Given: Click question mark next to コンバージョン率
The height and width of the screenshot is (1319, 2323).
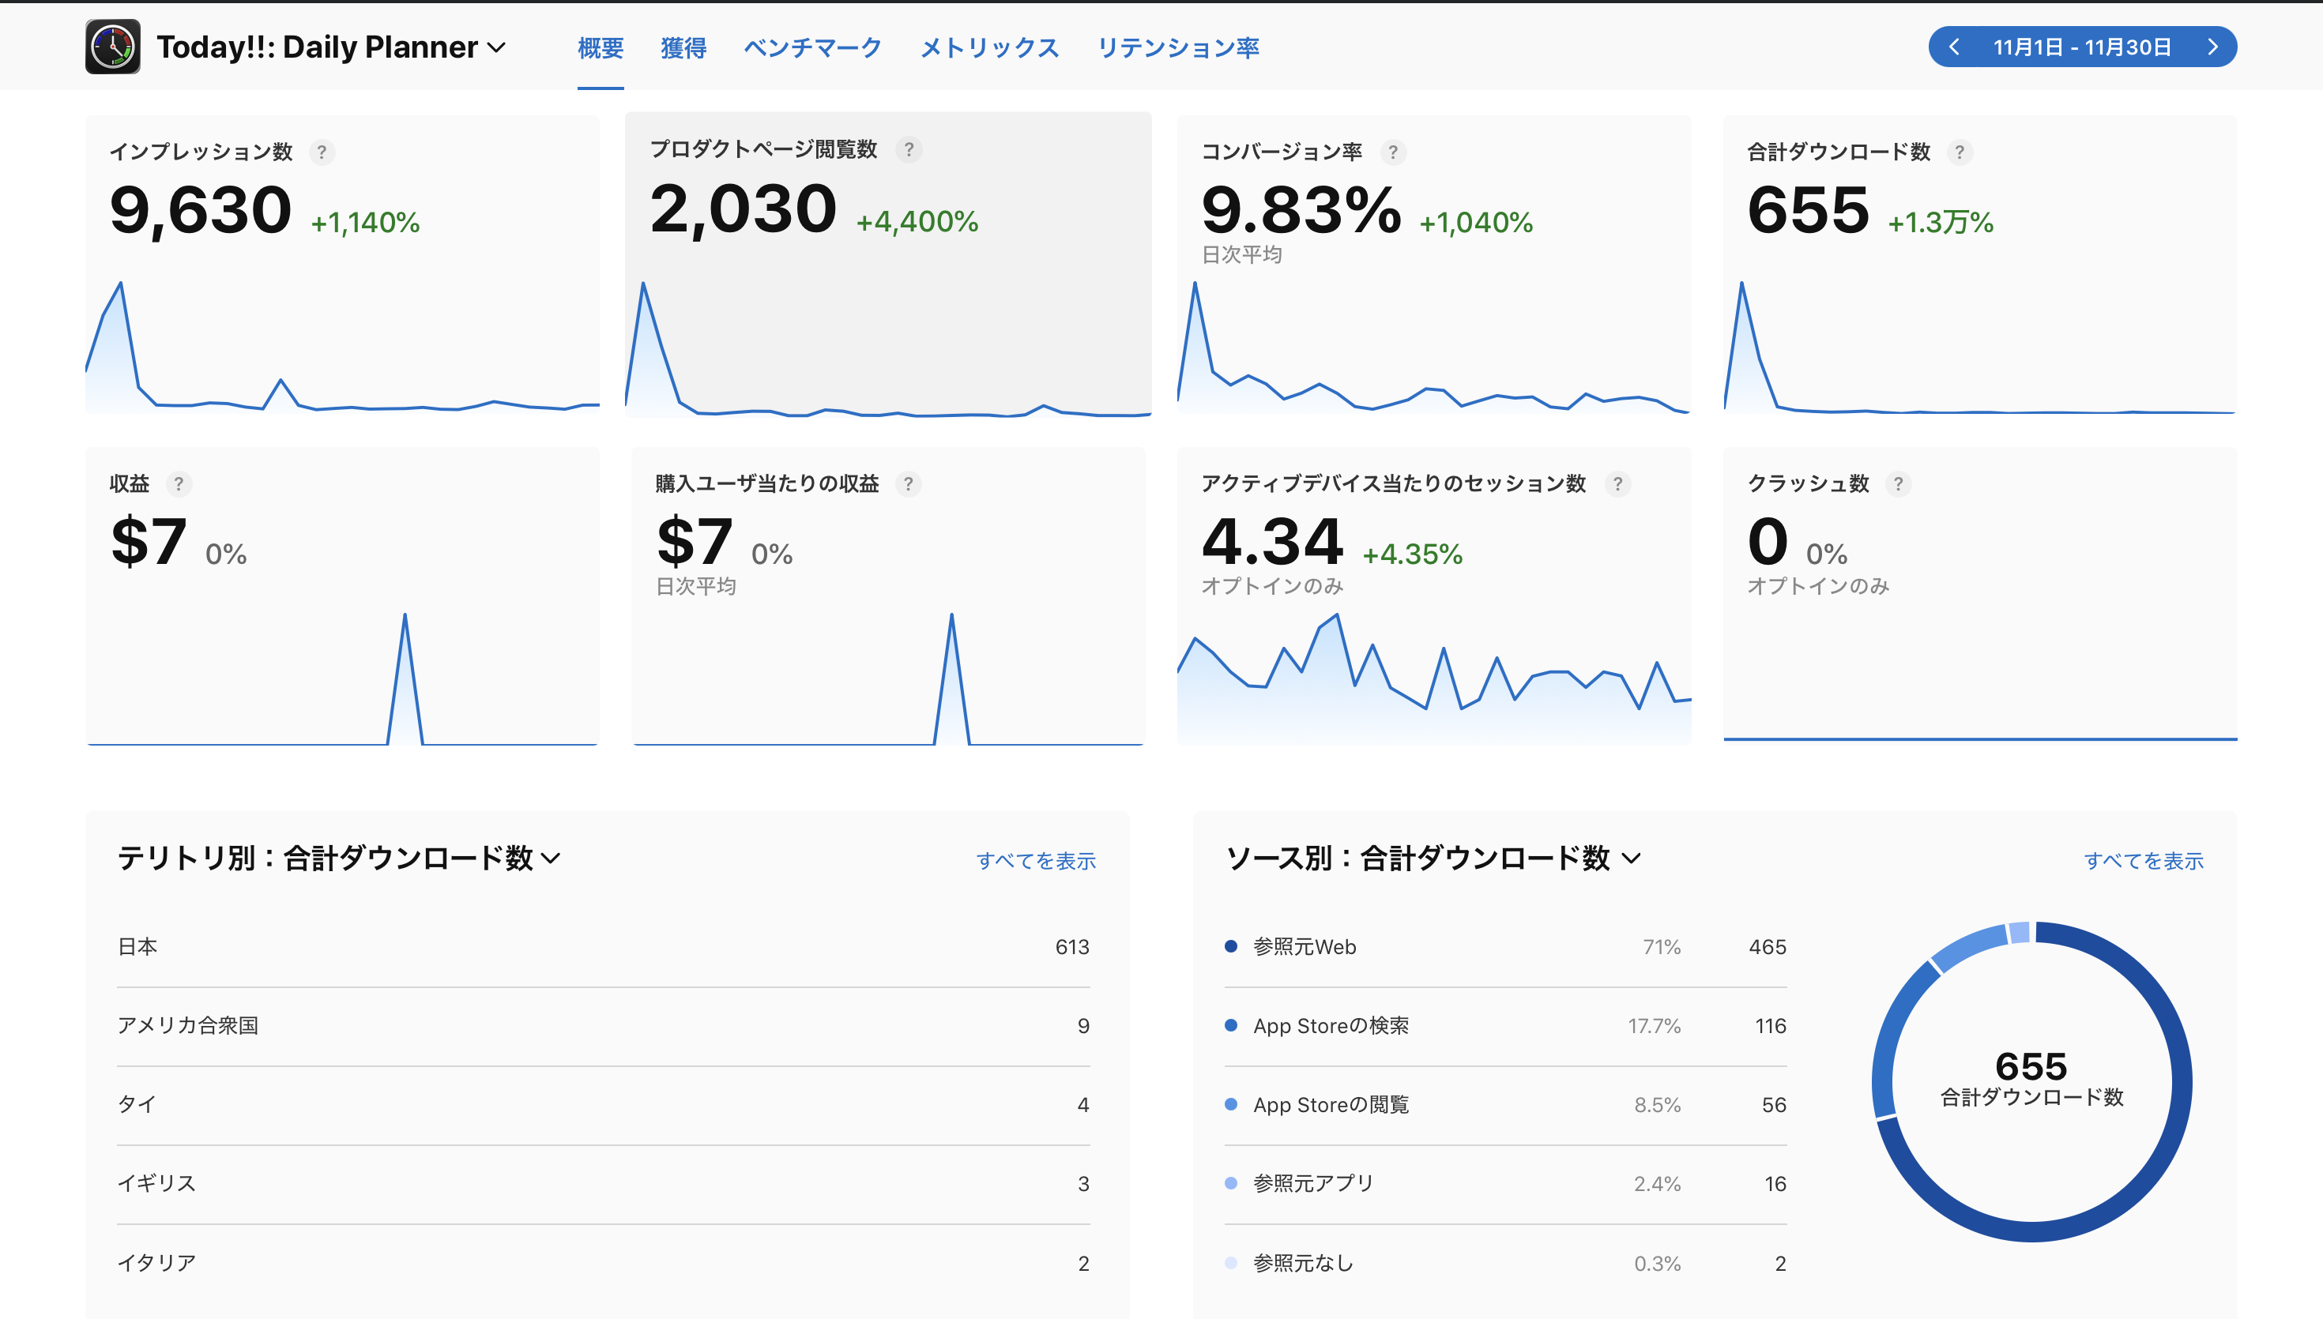Looking at the screenshot, I should click(x=1394, y=152).
